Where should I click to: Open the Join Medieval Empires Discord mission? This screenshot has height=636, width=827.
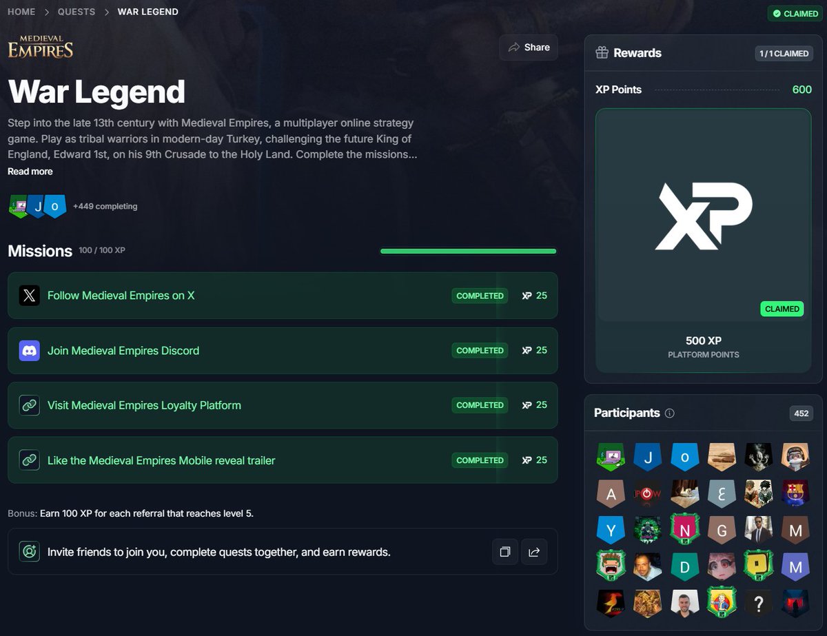[x=283, y=351]
